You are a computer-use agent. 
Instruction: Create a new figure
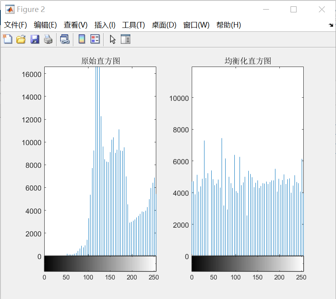[x=8, y=39]
